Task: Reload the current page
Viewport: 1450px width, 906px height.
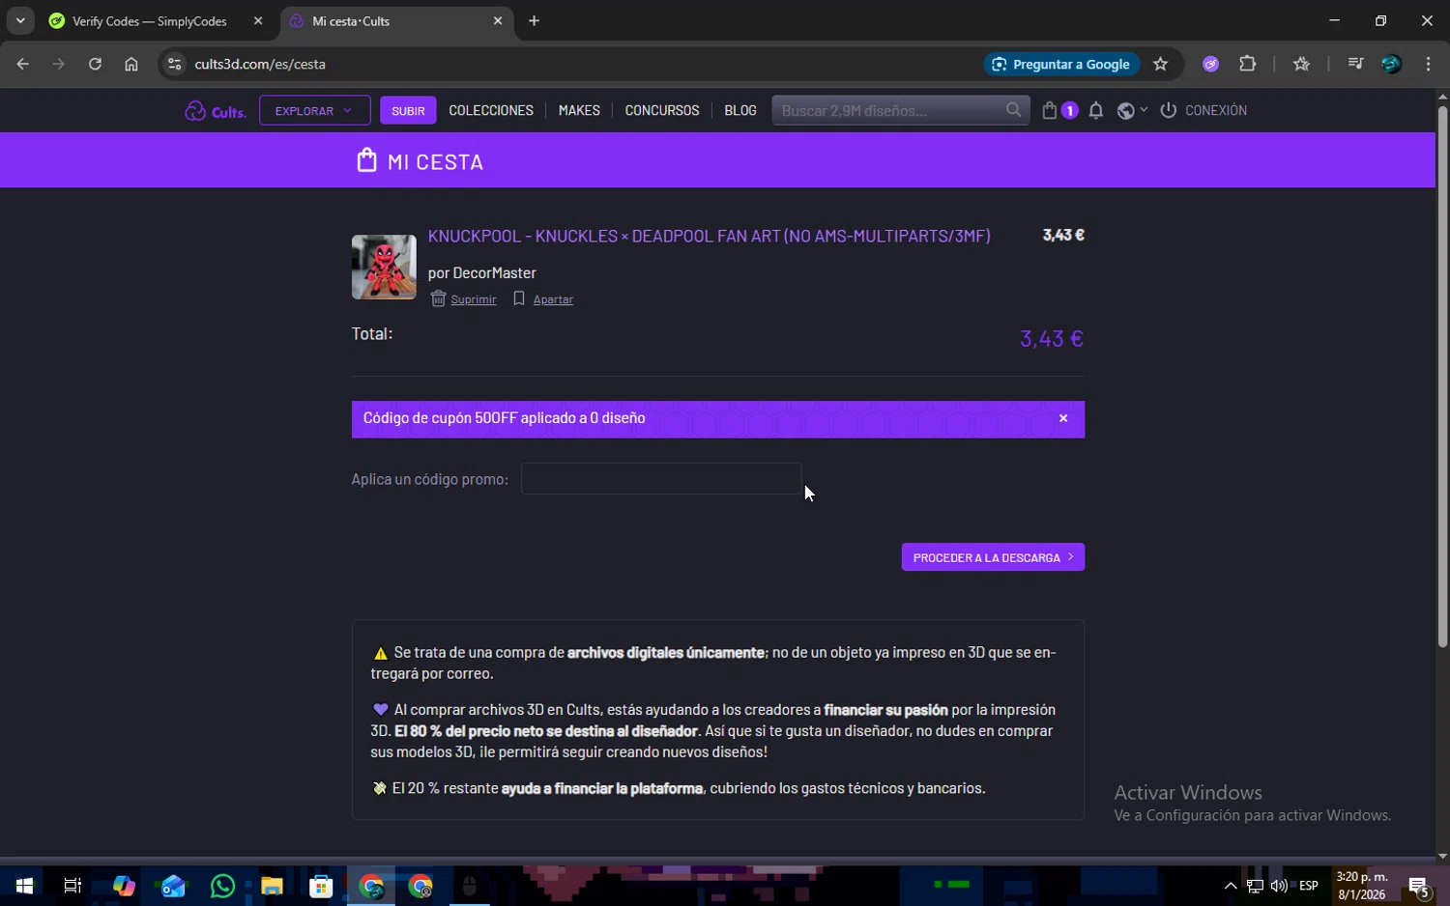Action: point(95,64)
